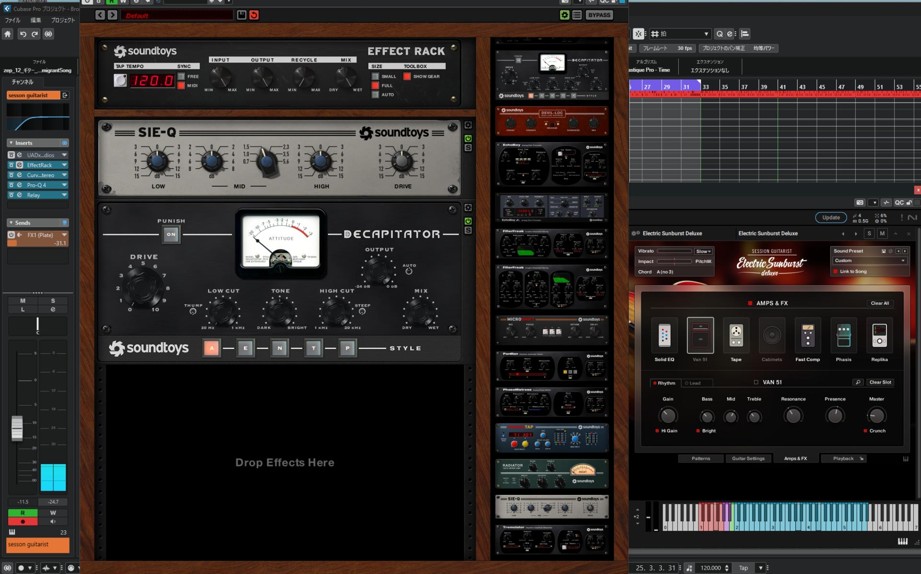This screenshot has width=921, height=574.
Task: Click the Update button
Action: click(831, 217)
